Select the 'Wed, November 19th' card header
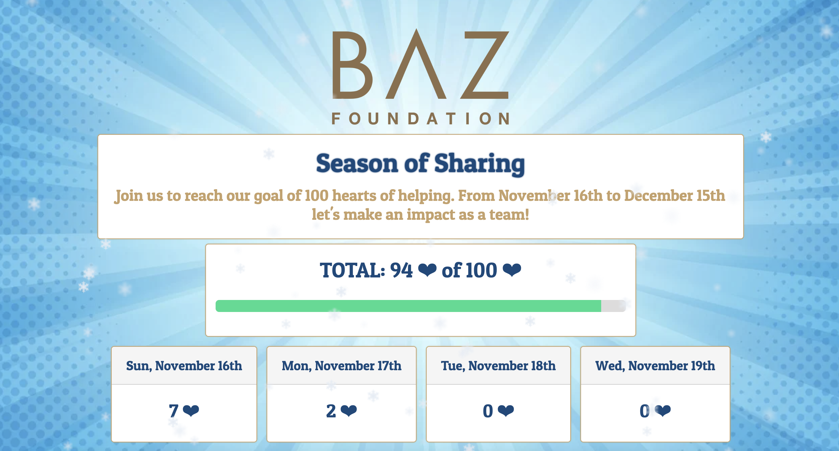839x451 pixels. [655, 366]
